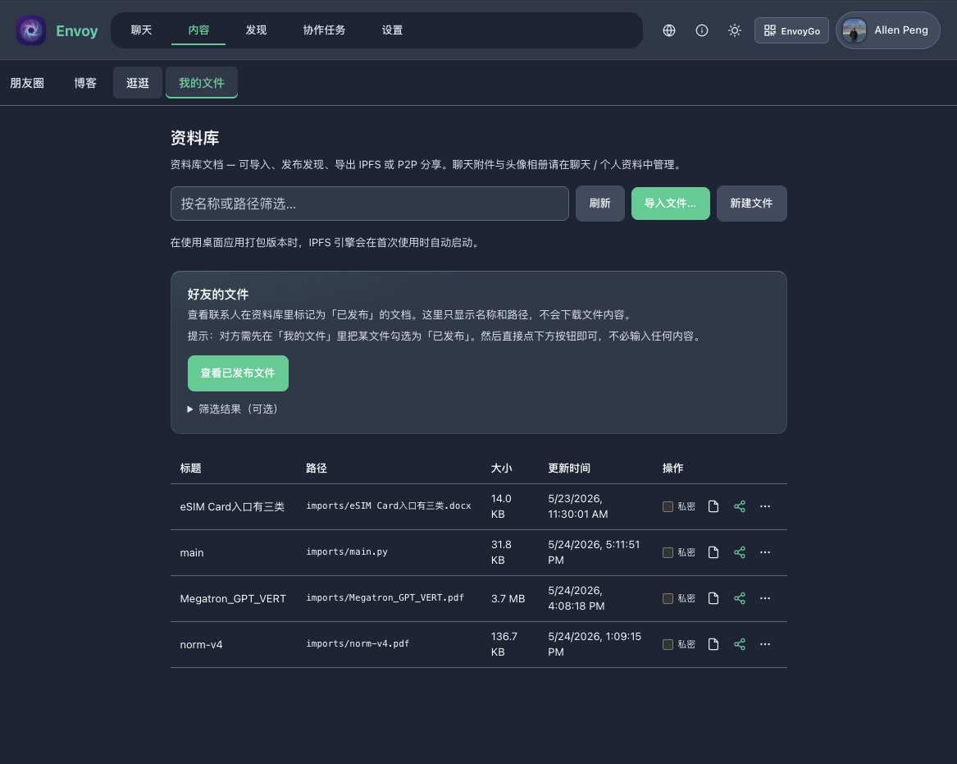957x764 pixels.
Task: Go to 发现 tab
Action: click(x=257, y=30)
